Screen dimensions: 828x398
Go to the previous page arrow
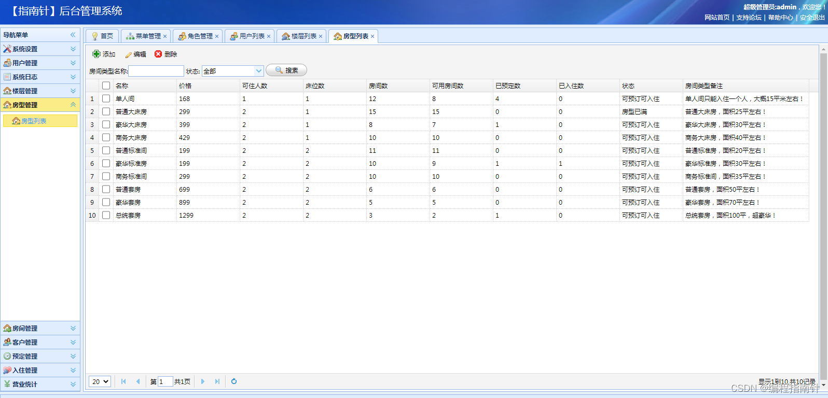point(138,381)
